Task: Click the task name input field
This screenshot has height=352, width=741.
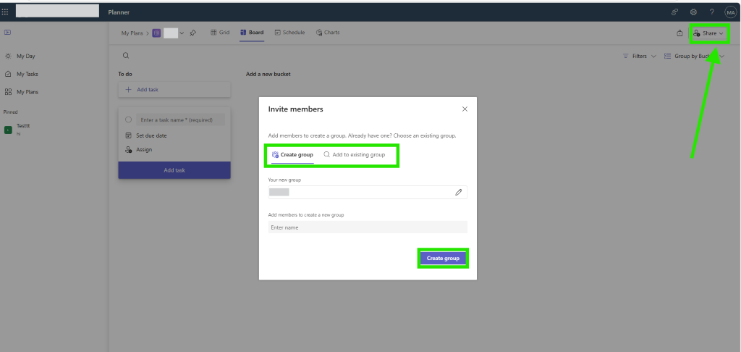Action: tap(180, 120)
